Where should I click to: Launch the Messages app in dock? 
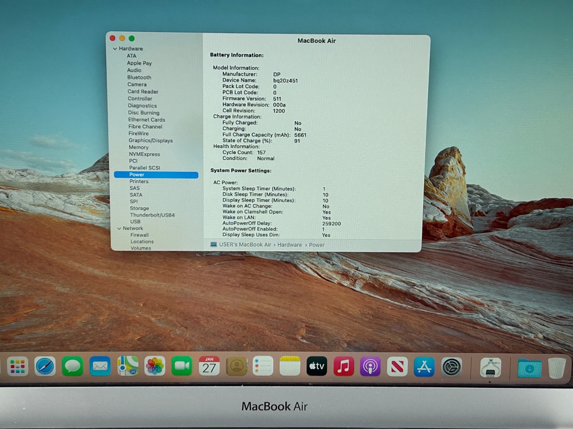pos(72,366)
